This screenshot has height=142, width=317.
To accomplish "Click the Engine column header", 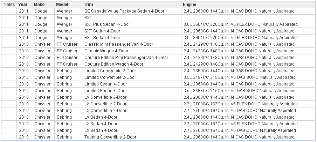I will click(189, 5).
